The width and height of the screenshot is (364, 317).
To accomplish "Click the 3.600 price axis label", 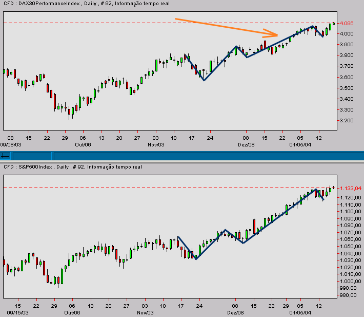I will click(347, 77).
